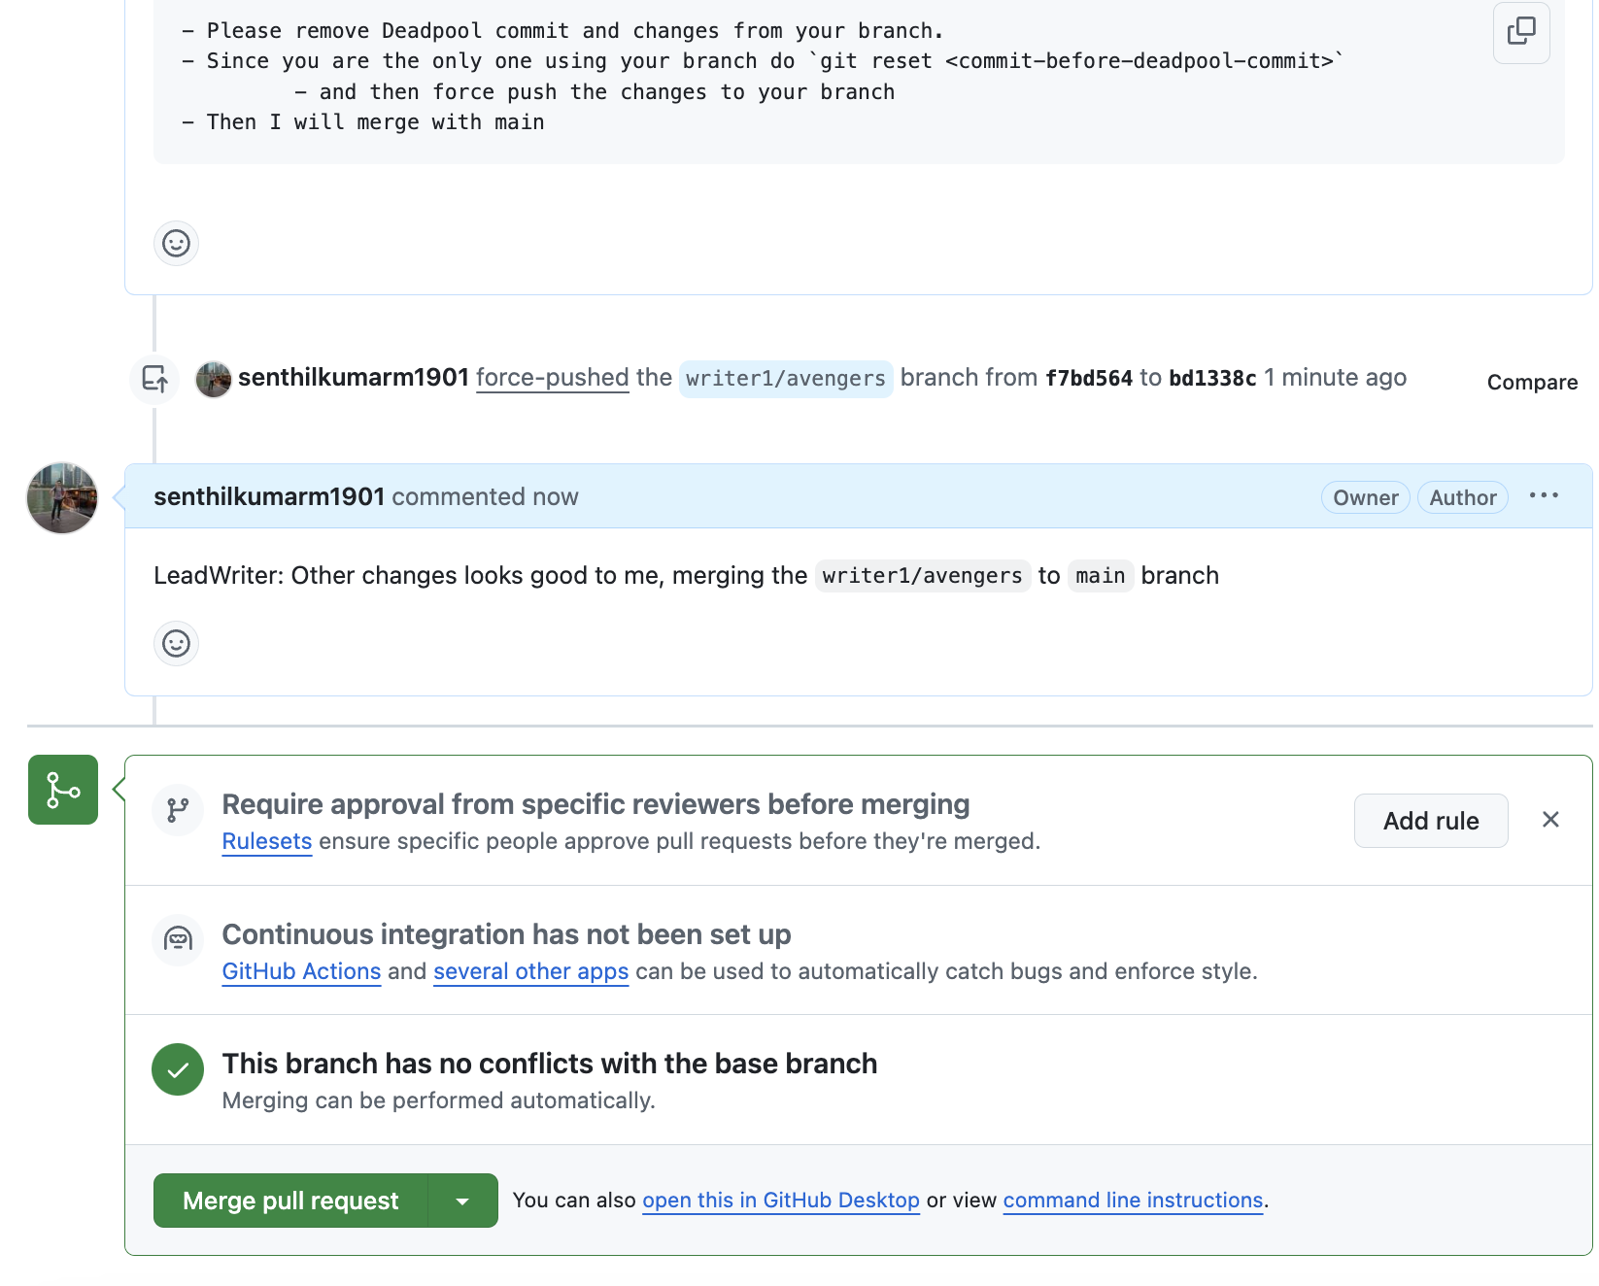Expand merge method dropdown arrow

pos(462,1201)
